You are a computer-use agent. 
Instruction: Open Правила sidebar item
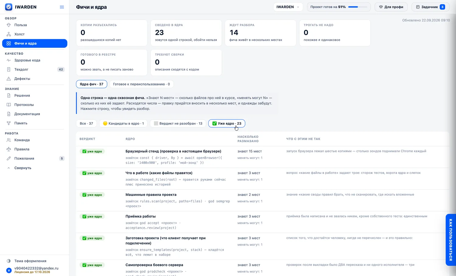pyautogui.click(x=35, y=149)
